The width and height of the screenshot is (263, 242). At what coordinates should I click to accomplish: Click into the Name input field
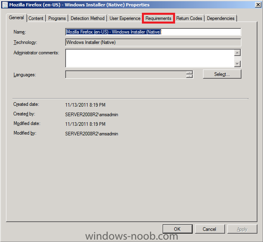coord(153,32)
